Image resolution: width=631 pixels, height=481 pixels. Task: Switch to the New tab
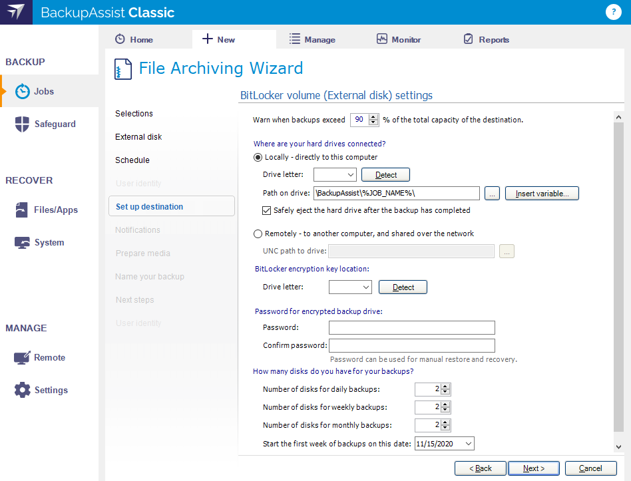tap(234, 39)
